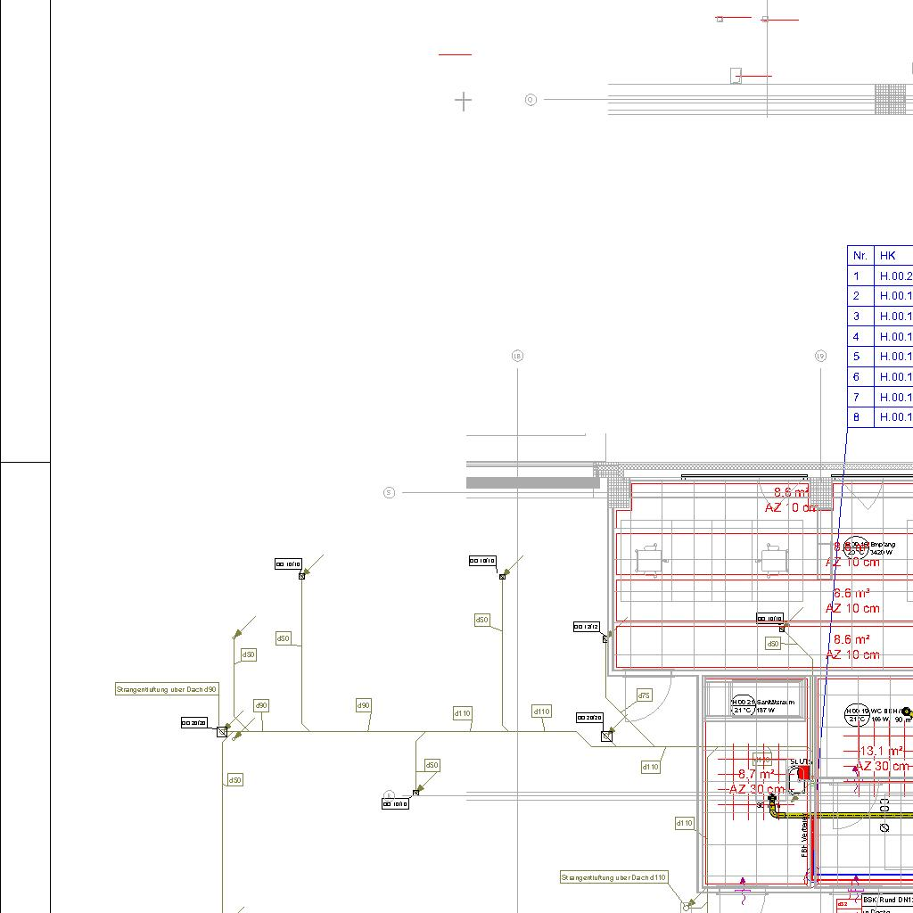
Task: Select the left desk furniture symbol
Action: tap(647, 560)
